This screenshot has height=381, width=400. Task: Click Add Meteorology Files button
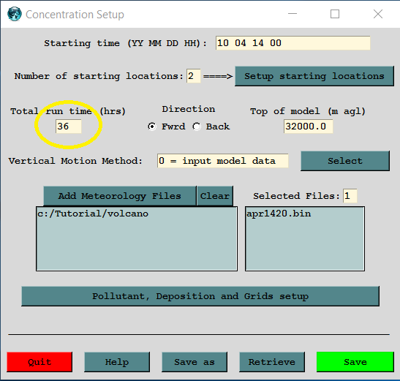coord(120,196)
